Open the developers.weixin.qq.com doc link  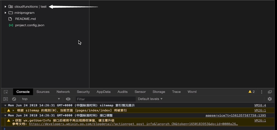(133, 124)
